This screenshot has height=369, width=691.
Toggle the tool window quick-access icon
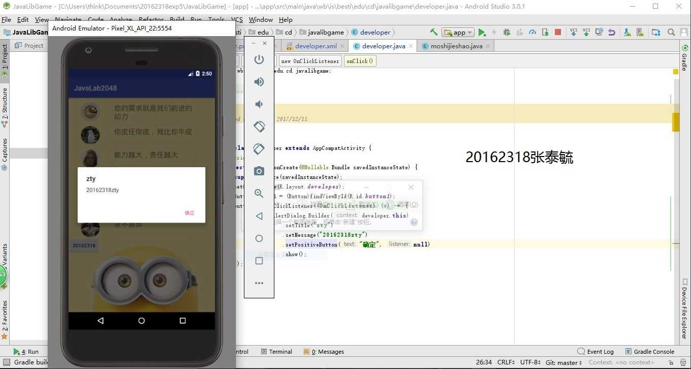point(6,362)
